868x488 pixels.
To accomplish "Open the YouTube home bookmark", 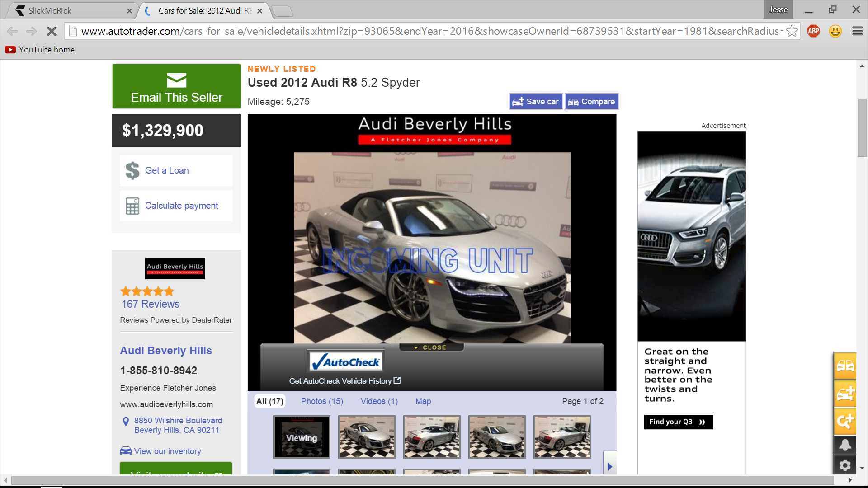I will [x=40, y=50].
